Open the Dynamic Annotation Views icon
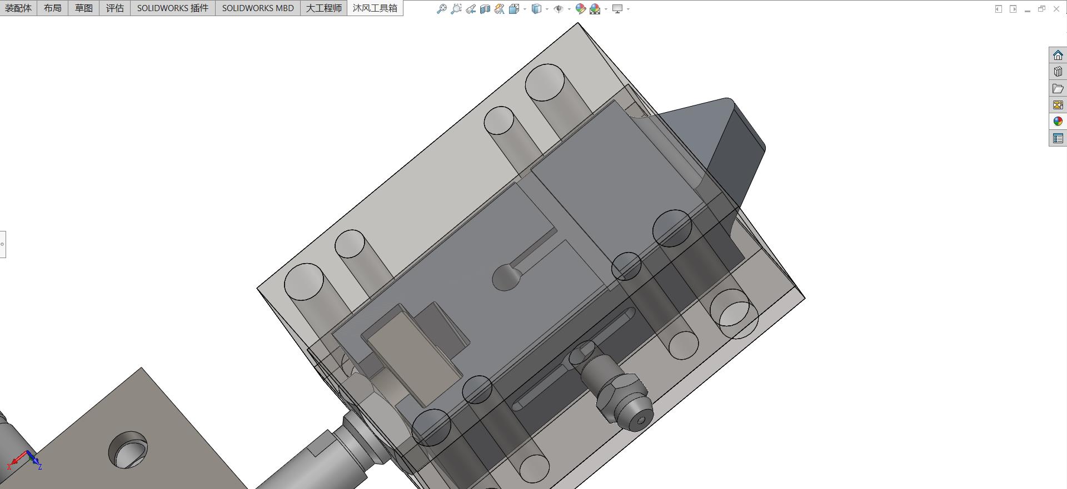 500,9
